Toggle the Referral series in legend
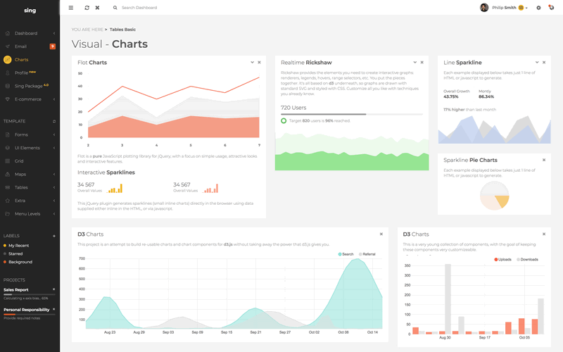The width and height of the screenshot is (563, 352). 366,254
